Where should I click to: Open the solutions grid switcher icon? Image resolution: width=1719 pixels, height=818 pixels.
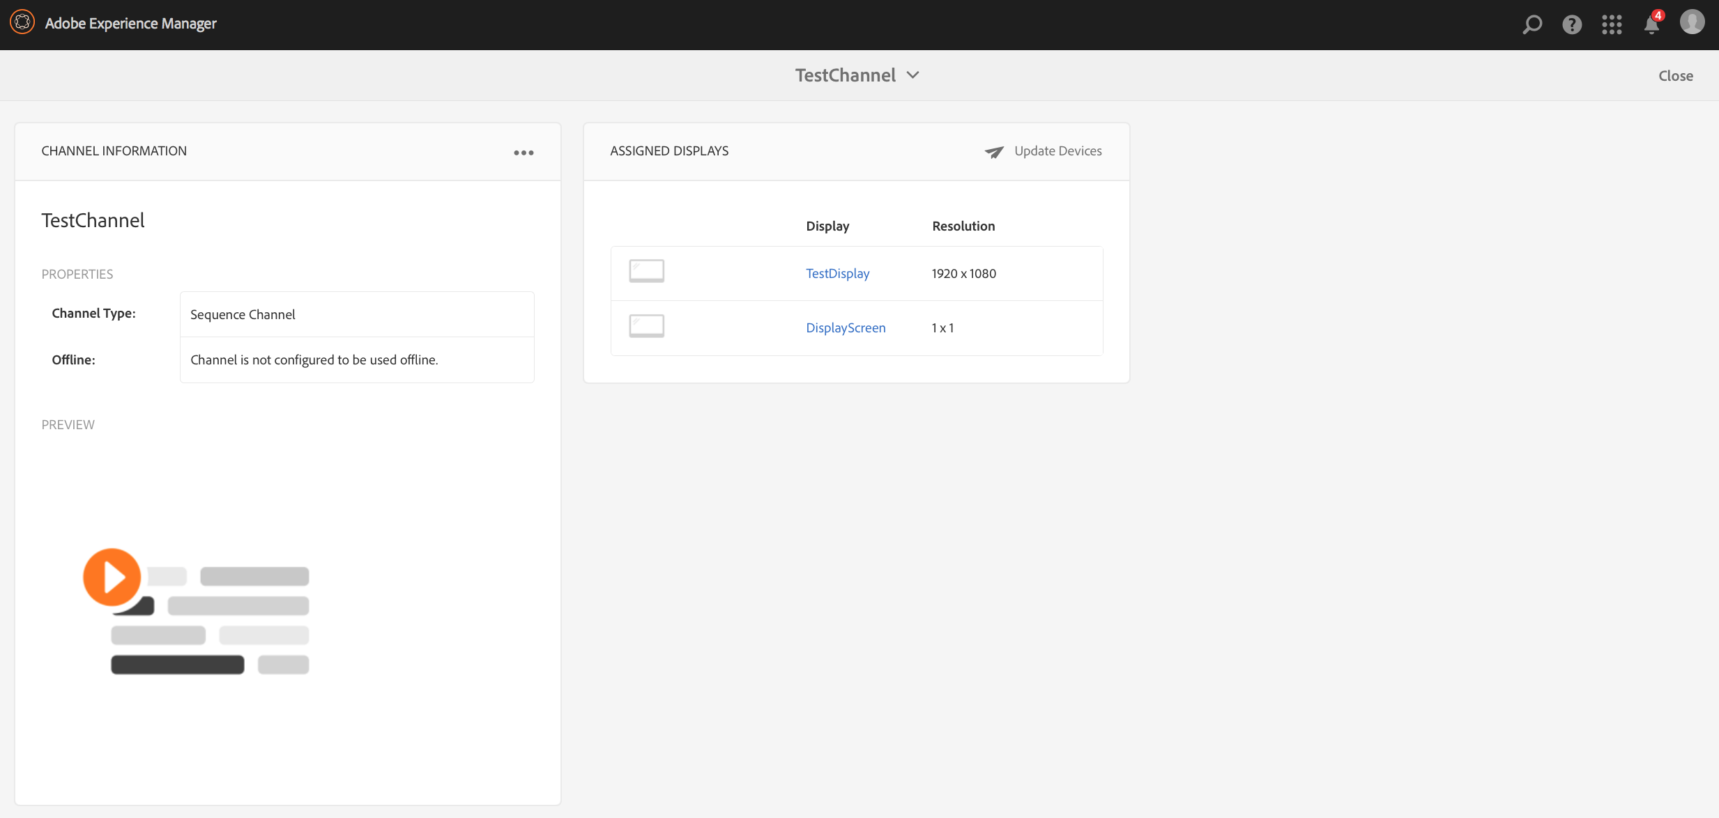1612,24
